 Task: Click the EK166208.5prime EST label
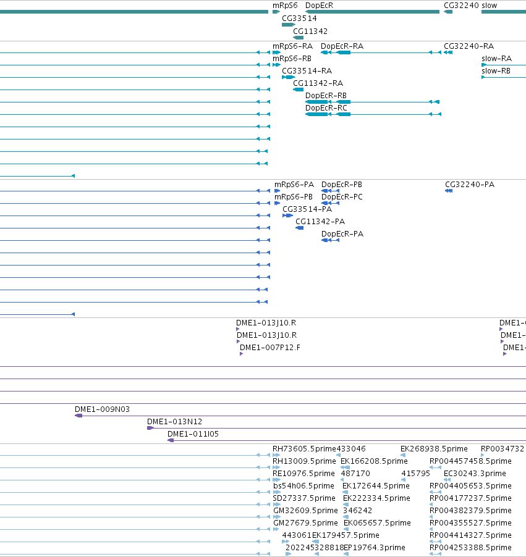pyautogui.click(x=374, y=461)
